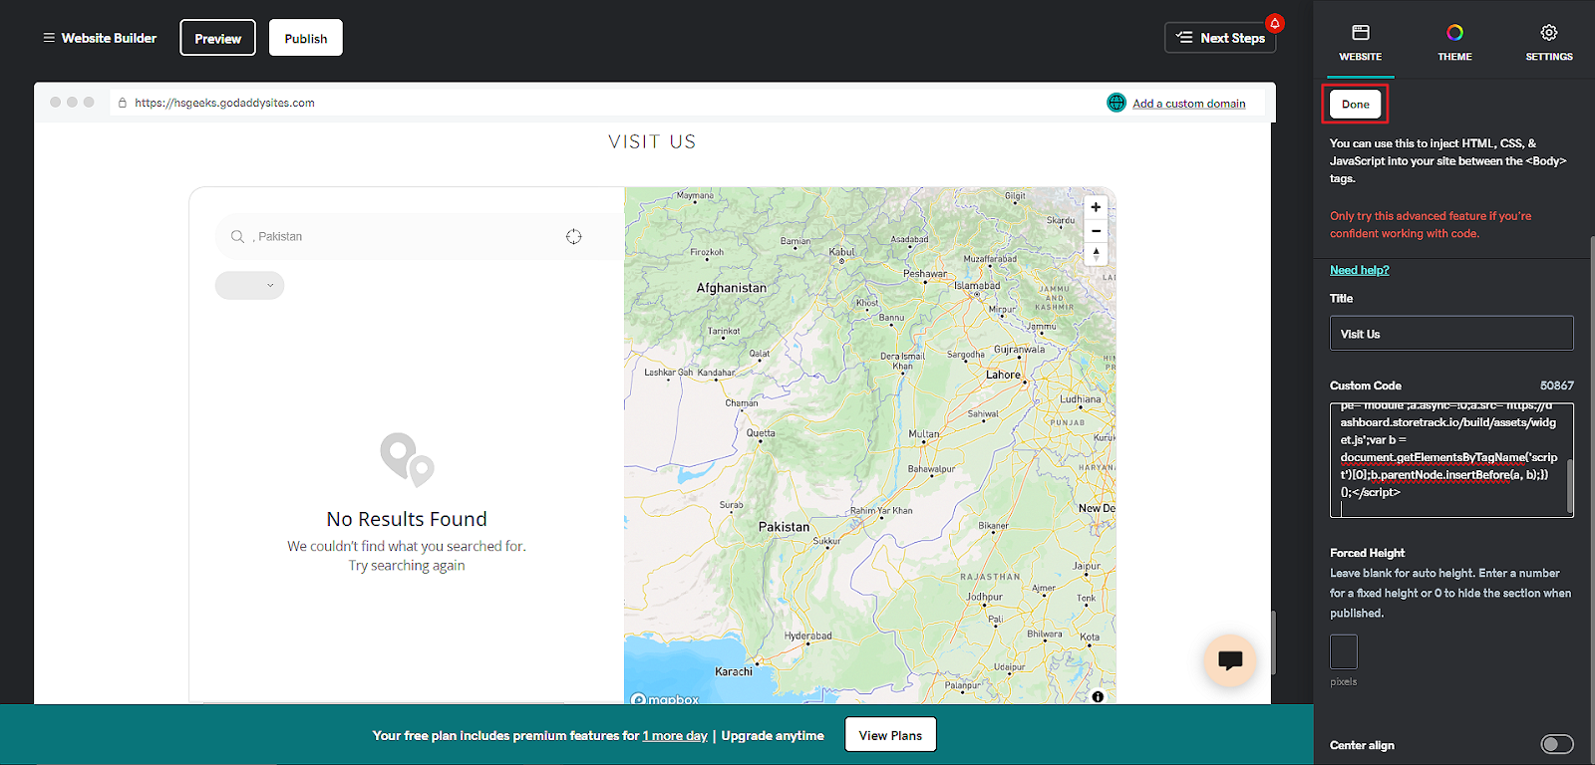Image resolution: width=1595 pixels, height=765 pixels.
Task: Click the Karachi label on map
Action: point(734,671)
